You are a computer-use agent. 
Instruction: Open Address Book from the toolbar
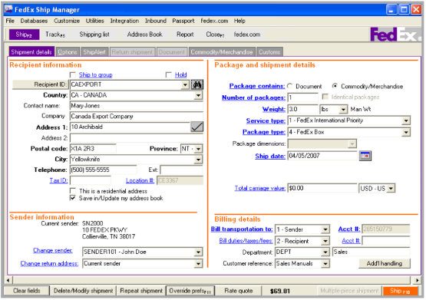[145, 35]
